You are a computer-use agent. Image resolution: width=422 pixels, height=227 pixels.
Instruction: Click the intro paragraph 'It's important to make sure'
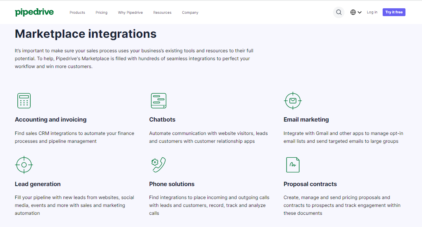tap(134, 58)
